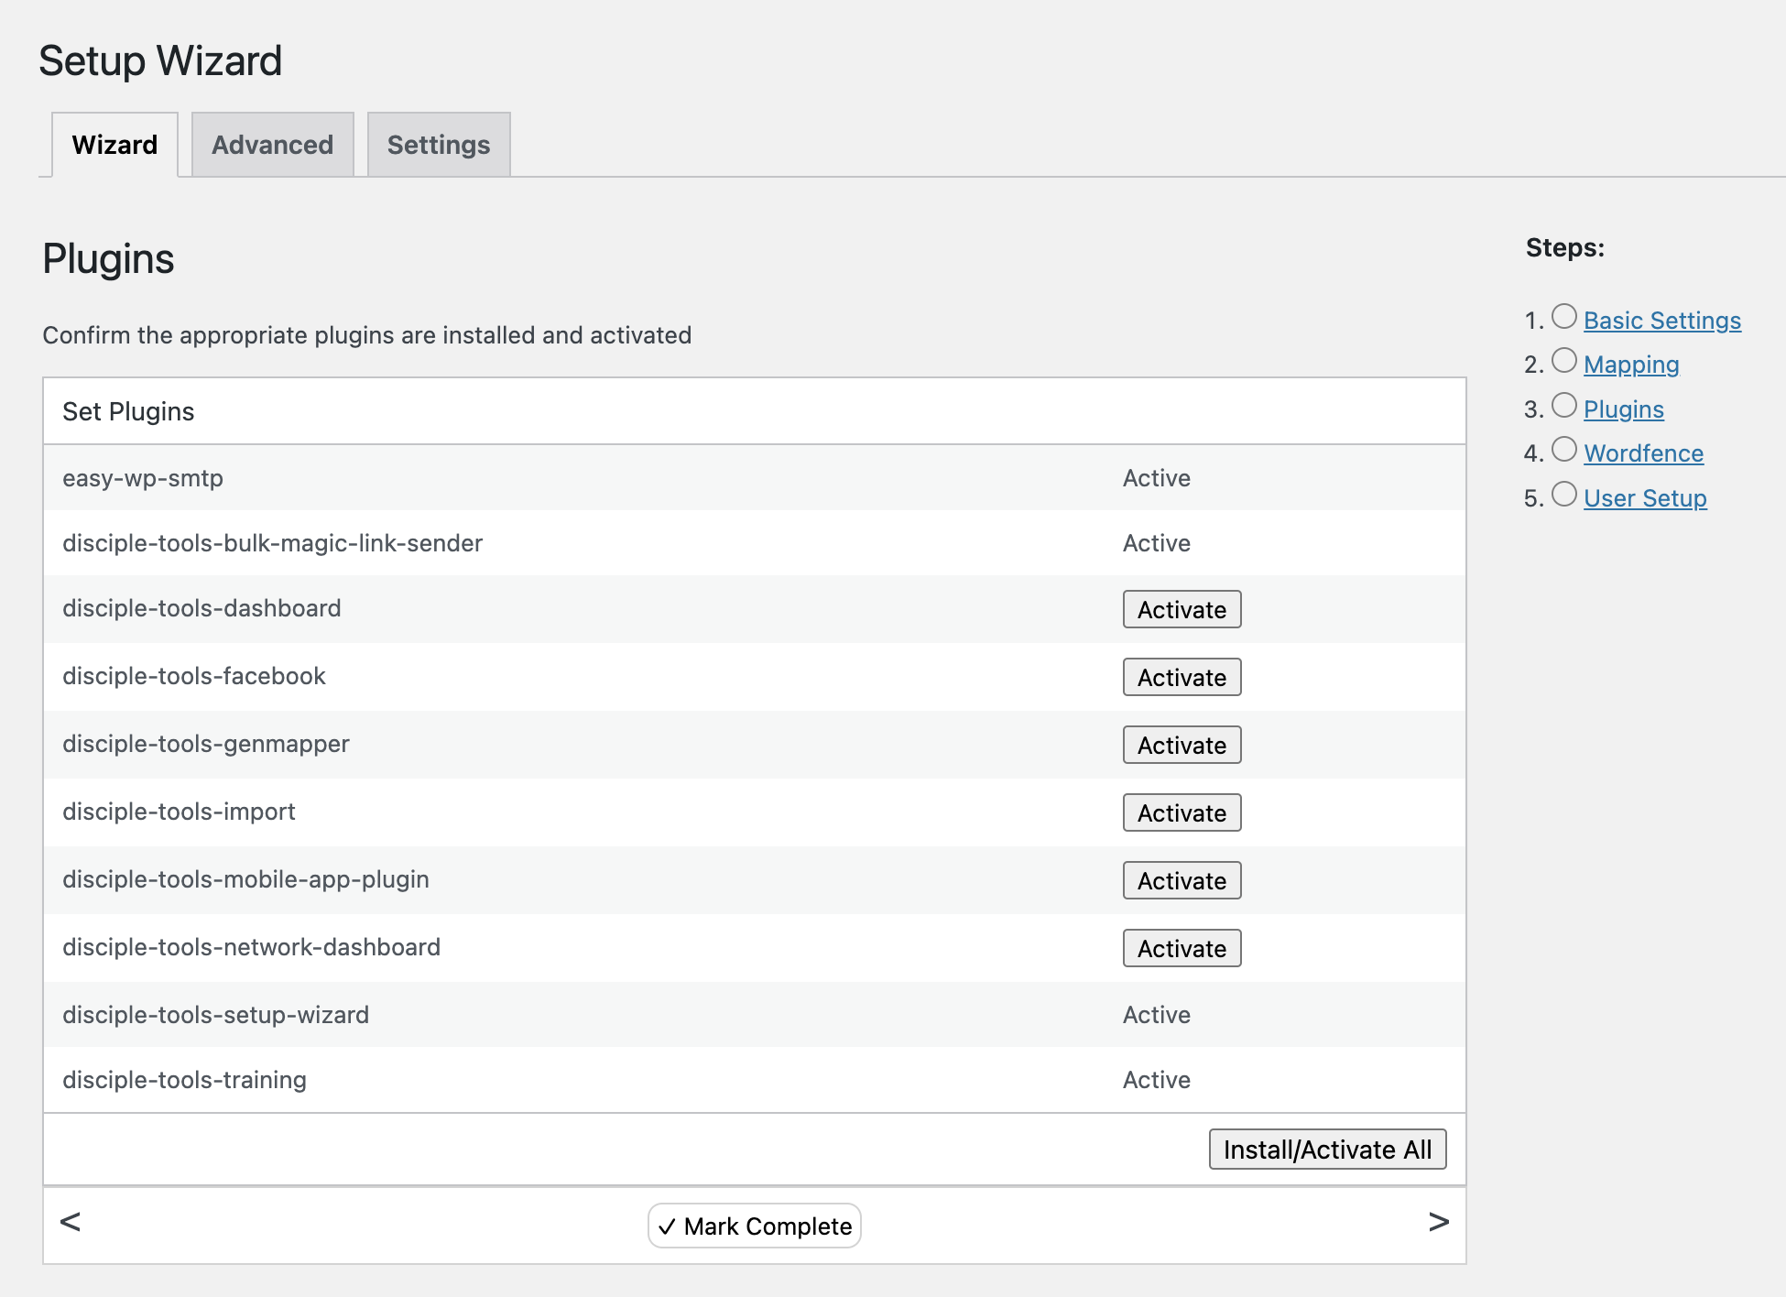Click Active status for disciple-tools-setup-wizard

point(1157,1015)
